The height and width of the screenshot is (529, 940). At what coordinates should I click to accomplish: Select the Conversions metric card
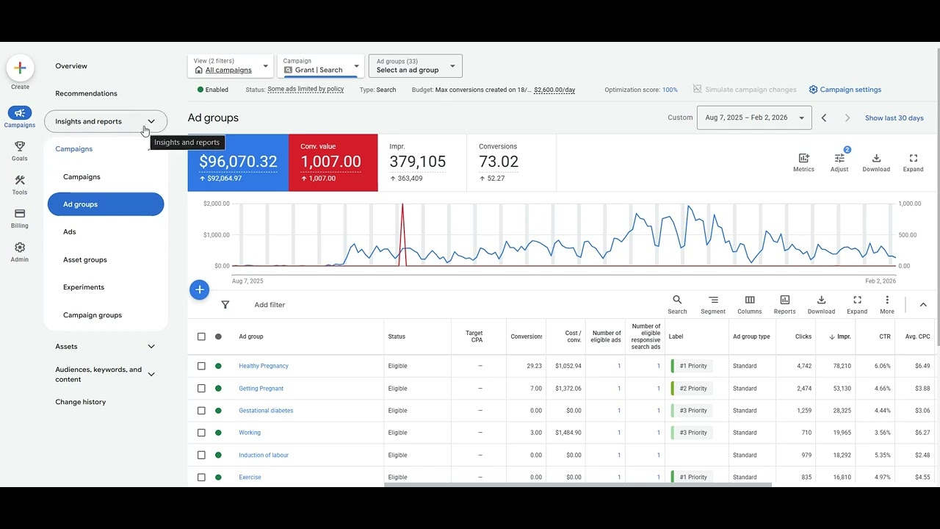click(x=511, y=162)
